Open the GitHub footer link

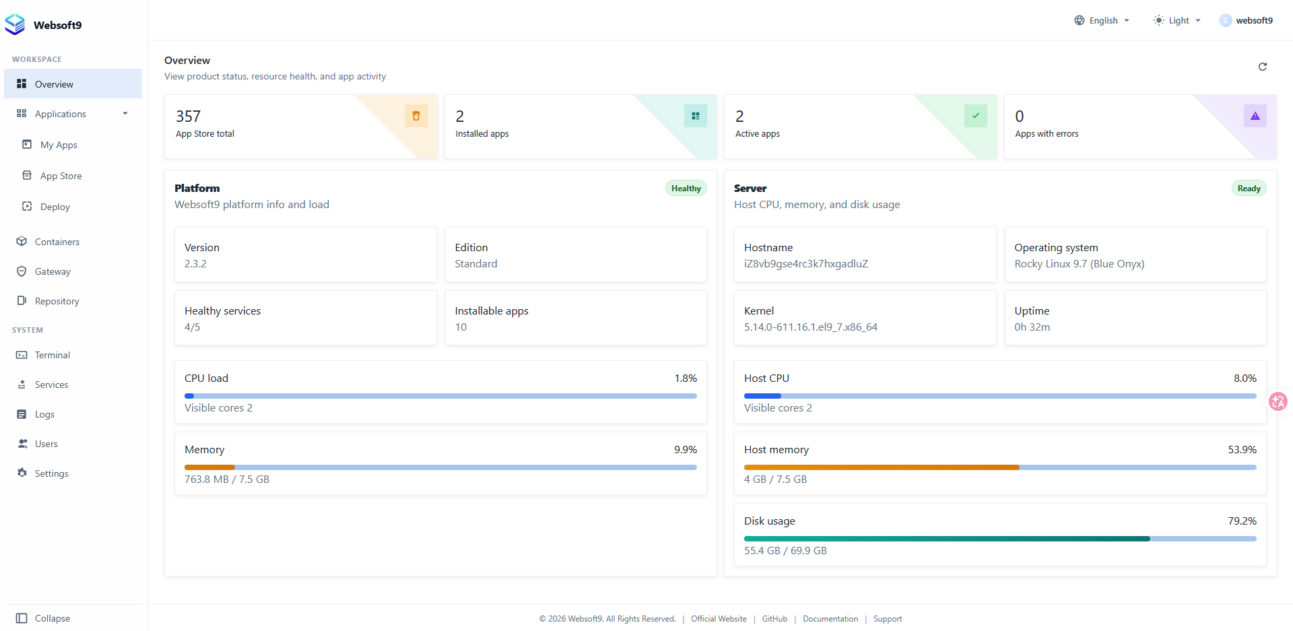774,618
